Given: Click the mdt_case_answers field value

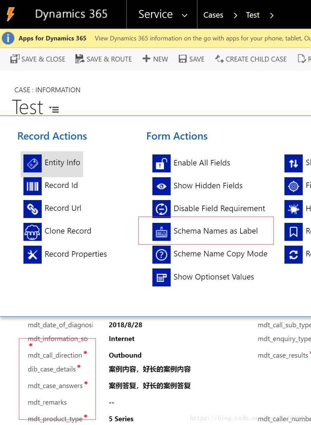Looking at the screenshot, I should (x=150, y=386).
